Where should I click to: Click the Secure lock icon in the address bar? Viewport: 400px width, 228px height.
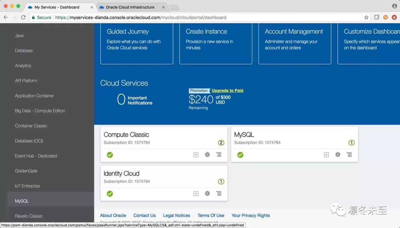pos(33,18)
